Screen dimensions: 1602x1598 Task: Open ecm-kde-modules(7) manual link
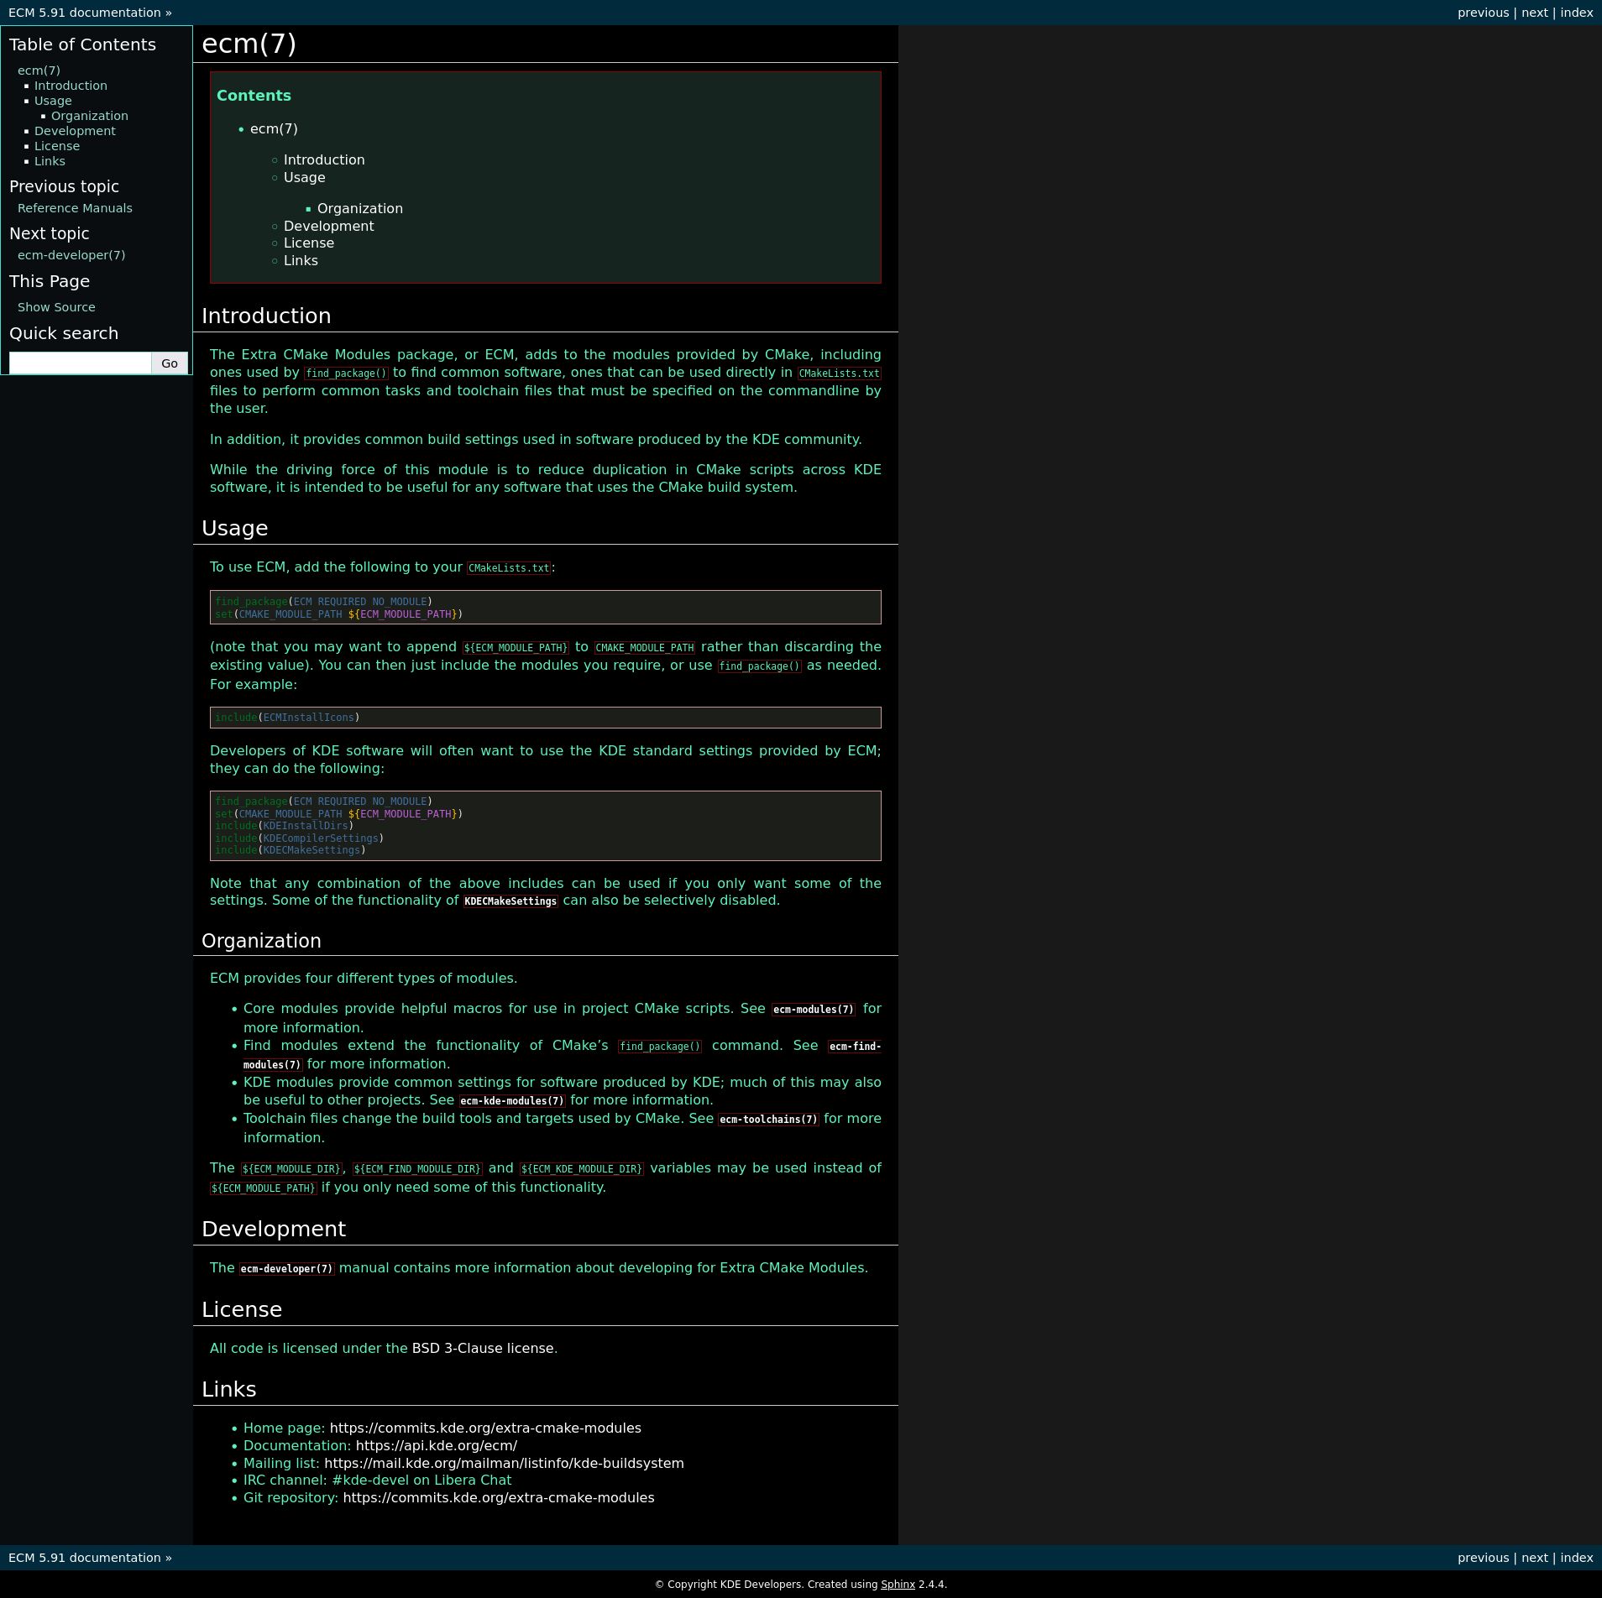pos(512,1101)
